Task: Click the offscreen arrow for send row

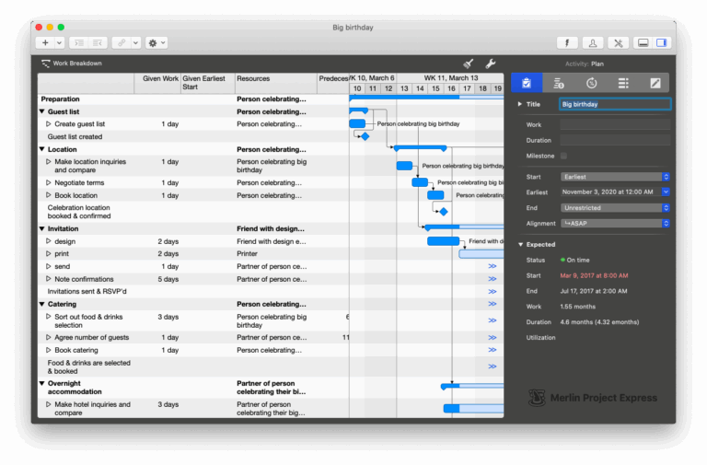Action: [493, 266]
